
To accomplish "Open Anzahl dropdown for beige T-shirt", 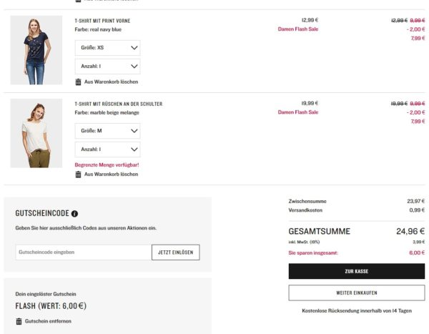I will pyautogui.click(x=107, y=149).
